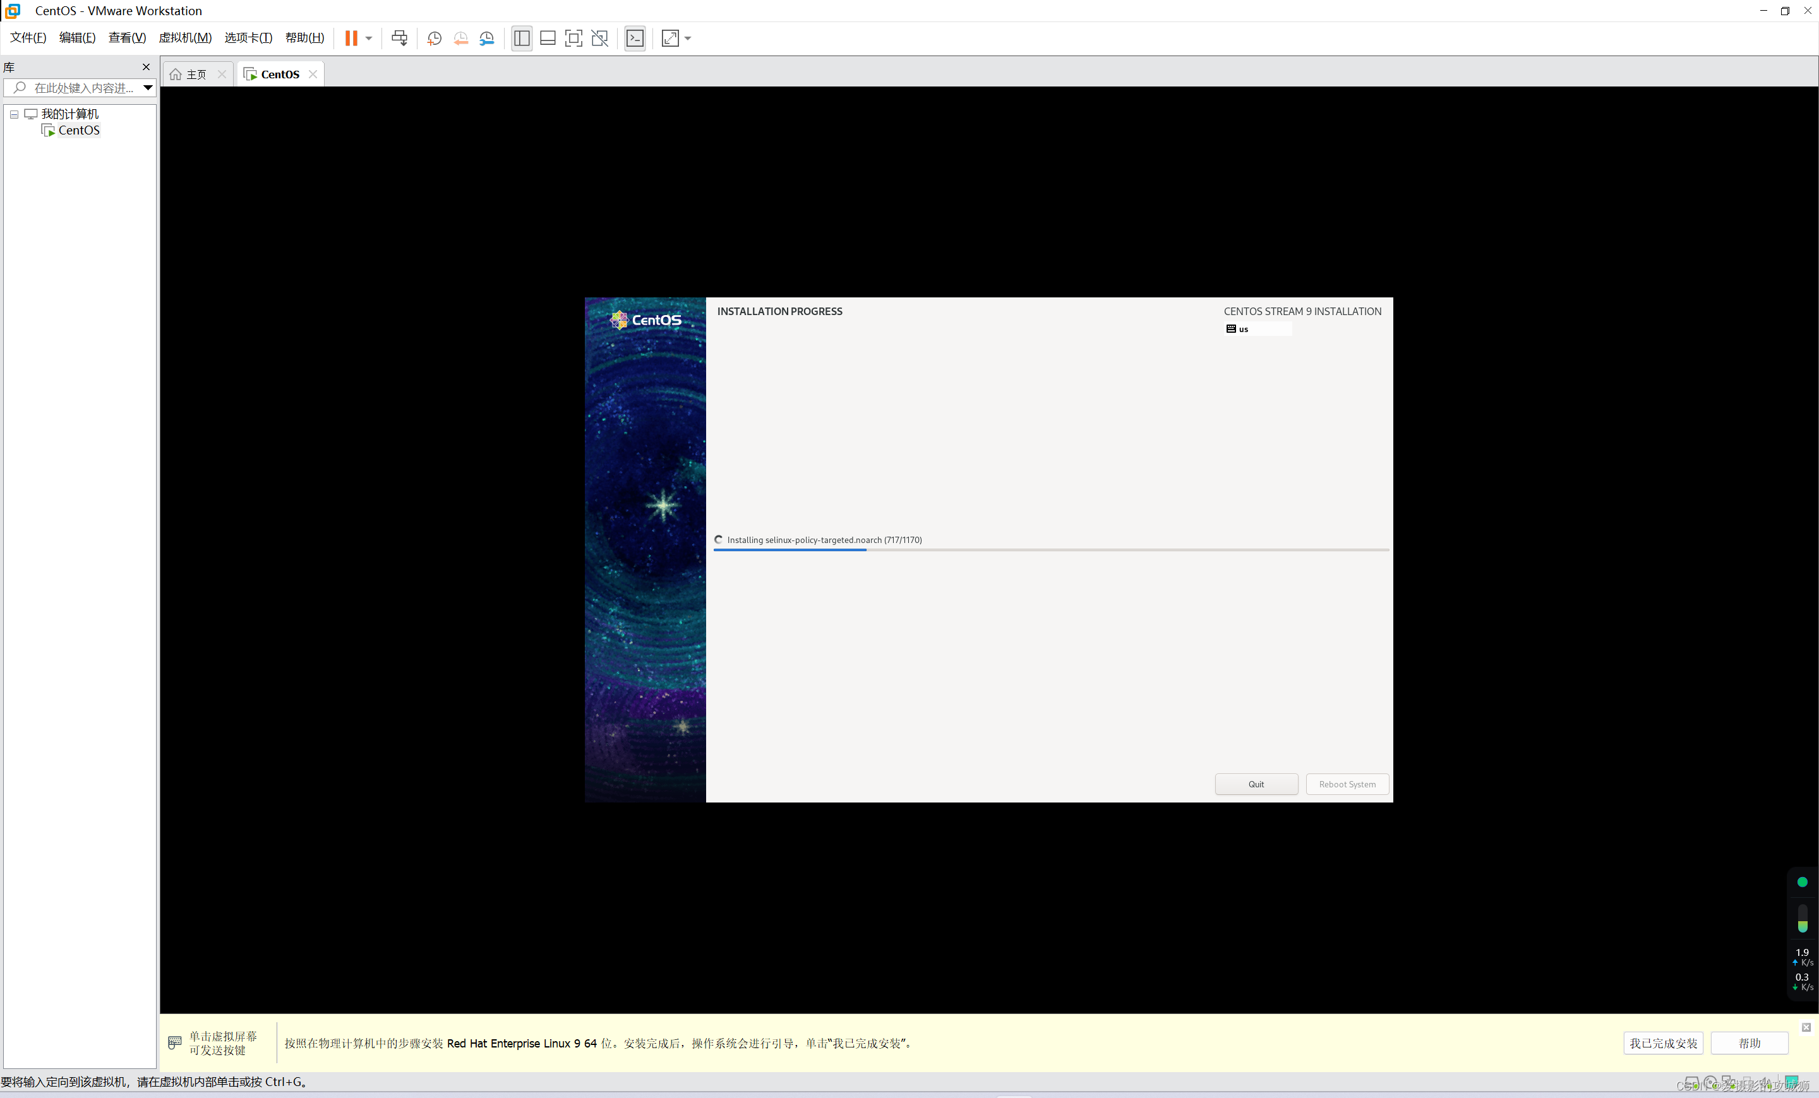Toggle the console view icon
Screen dimensions: 1819x1098
pyautogui.click(x=635, y=39)
